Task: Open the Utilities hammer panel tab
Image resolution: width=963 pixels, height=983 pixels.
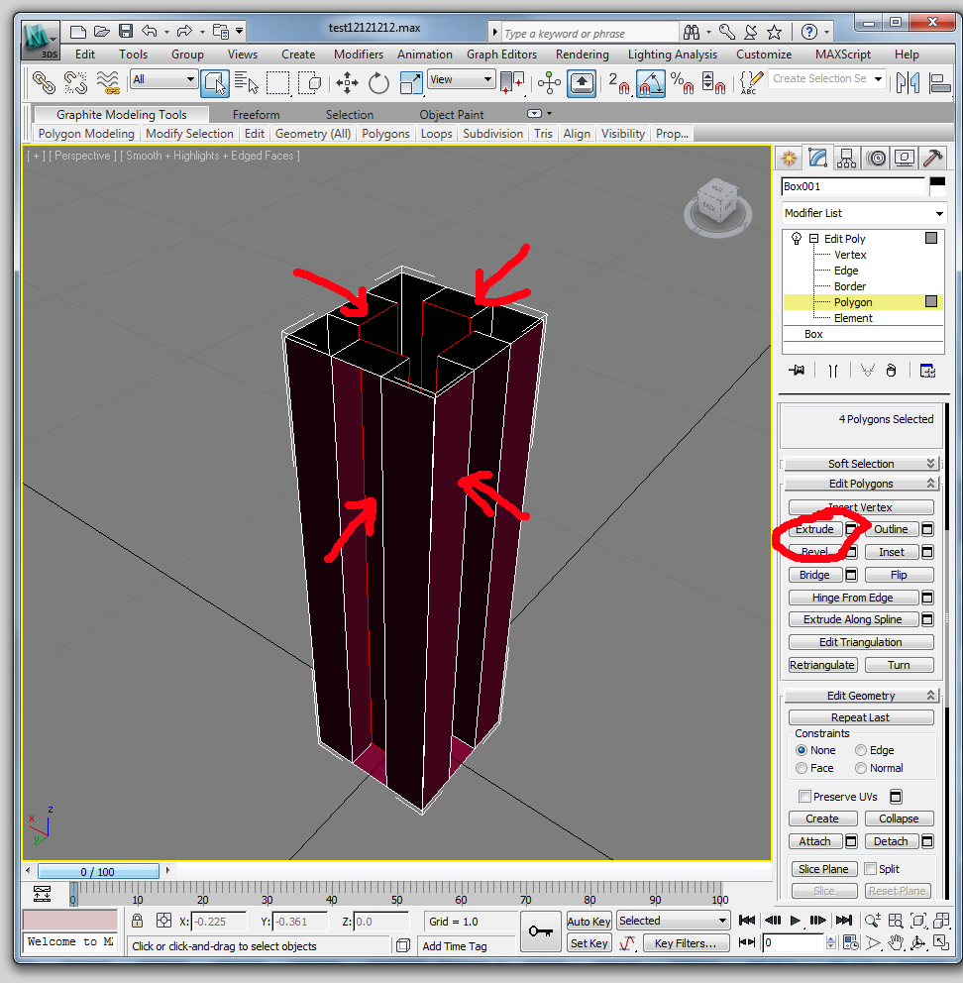Action: [x=932, y=158]
